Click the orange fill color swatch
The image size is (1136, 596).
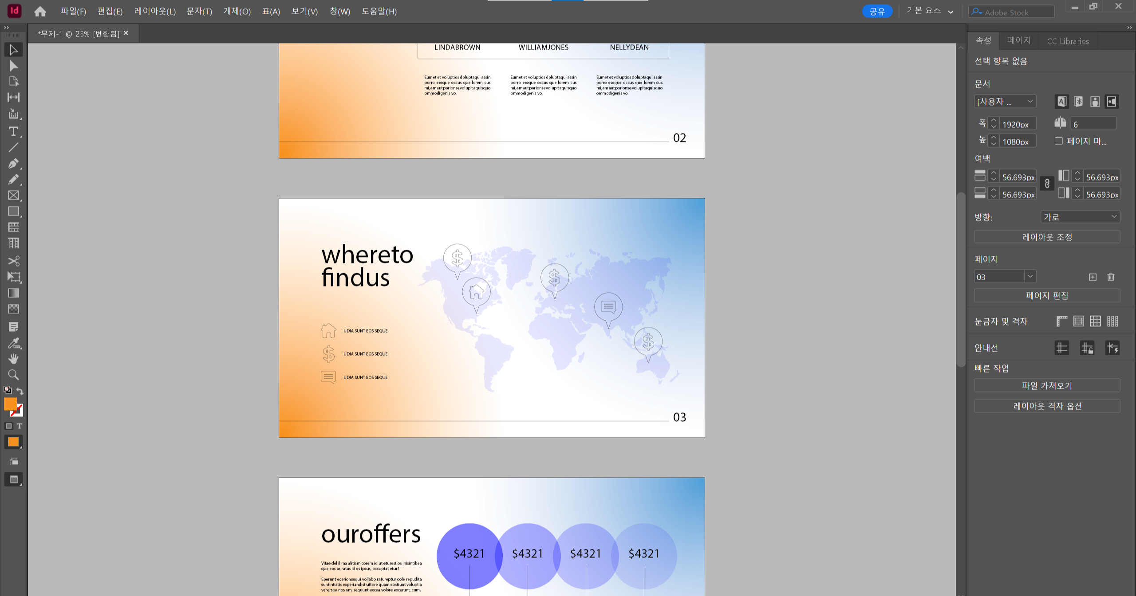tap(10, 404)
